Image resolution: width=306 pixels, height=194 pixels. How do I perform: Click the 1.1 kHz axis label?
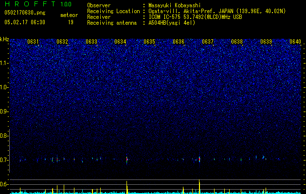pos(3,63)
